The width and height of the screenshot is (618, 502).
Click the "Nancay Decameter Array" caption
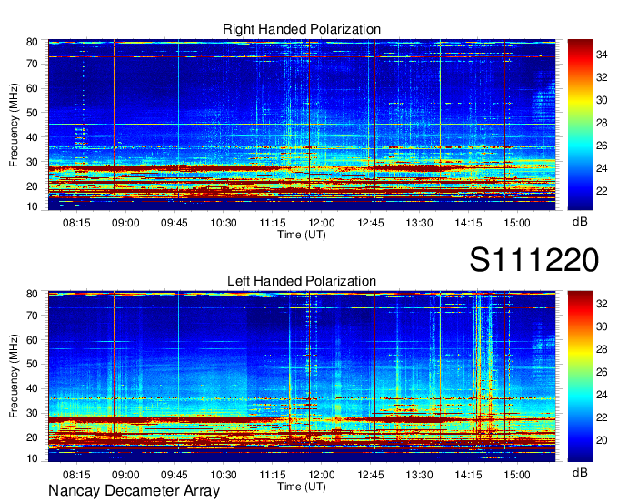point(134,491)
